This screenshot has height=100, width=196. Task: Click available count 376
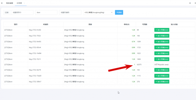[138, 82]
